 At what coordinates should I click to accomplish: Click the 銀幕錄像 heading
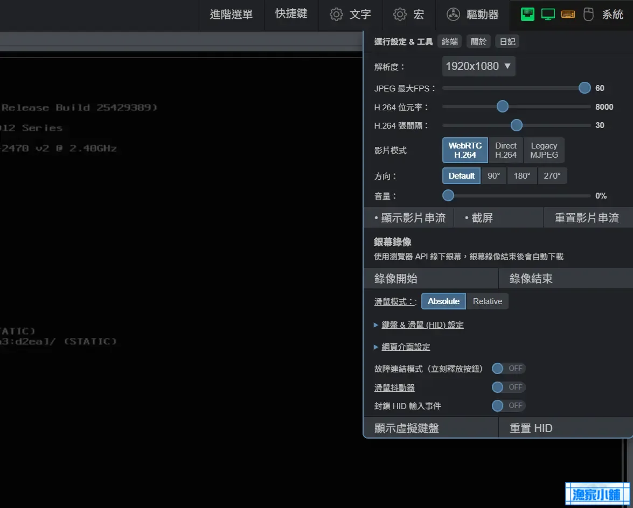click(392, 242)
